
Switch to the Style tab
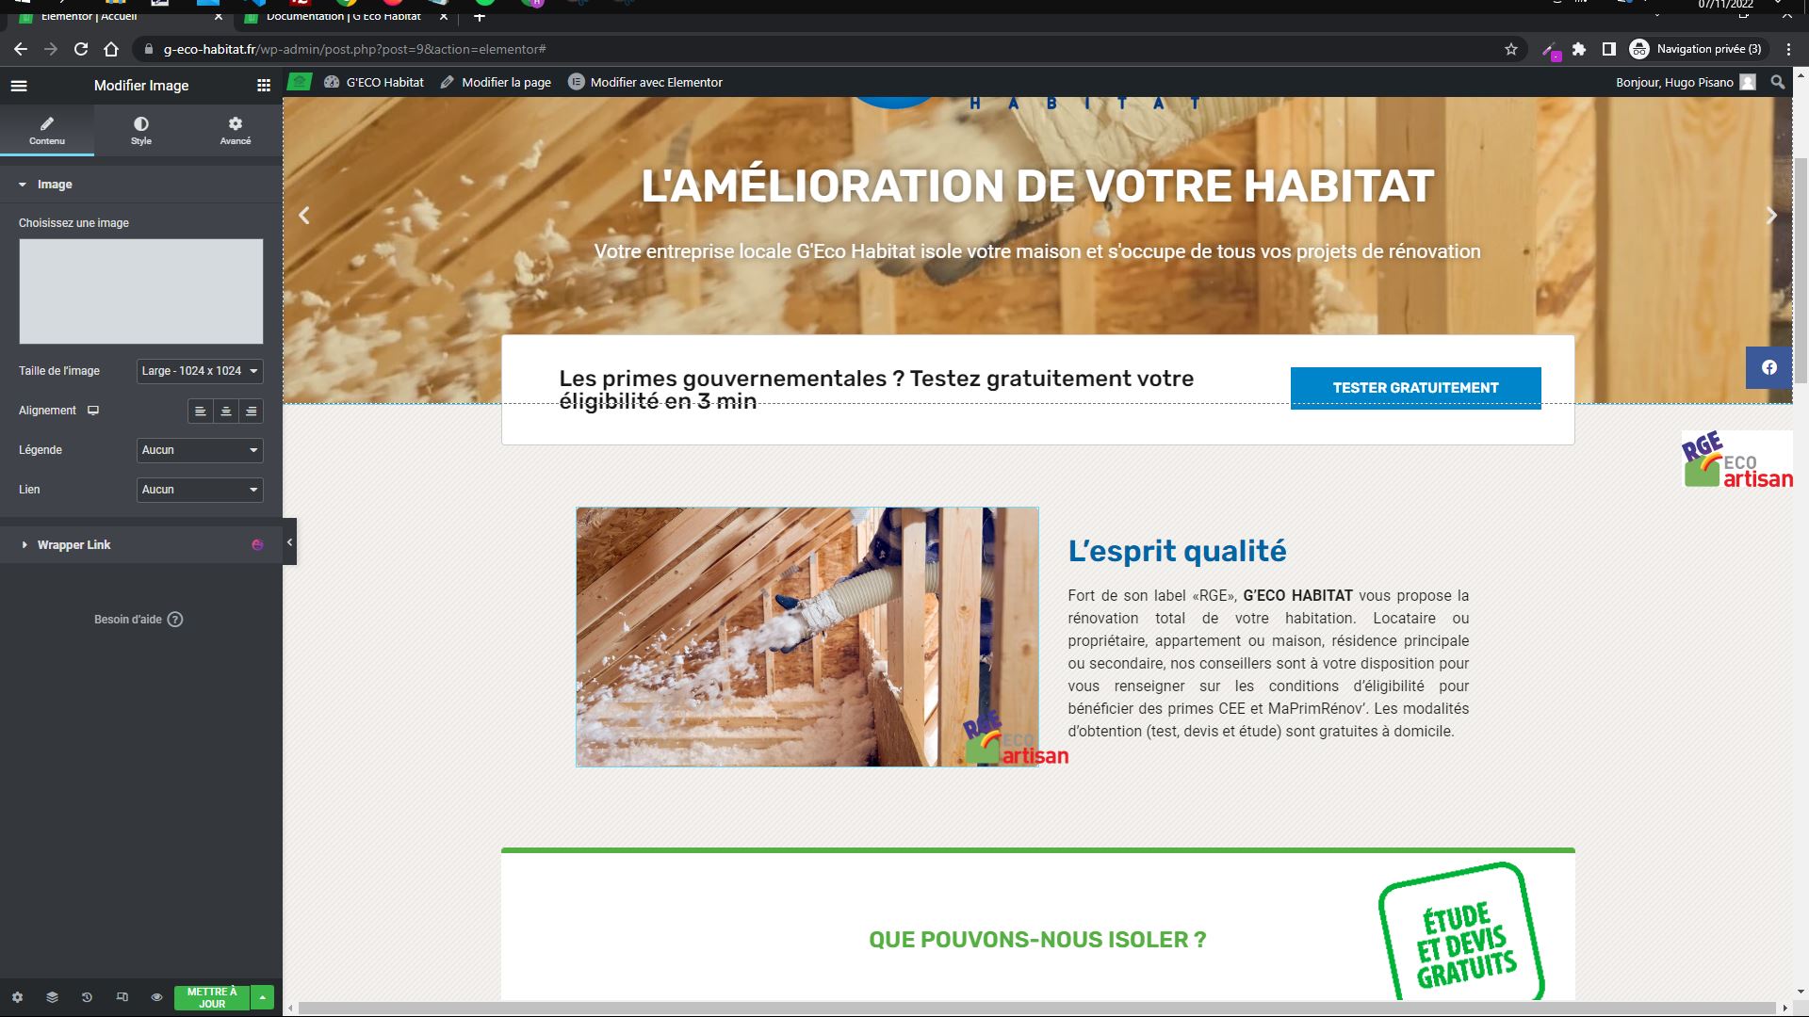[x=141, y=130]
